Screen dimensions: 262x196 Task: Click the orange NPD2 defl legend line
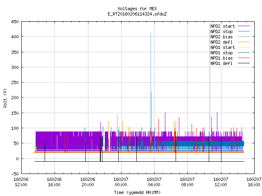coord(244,42)
